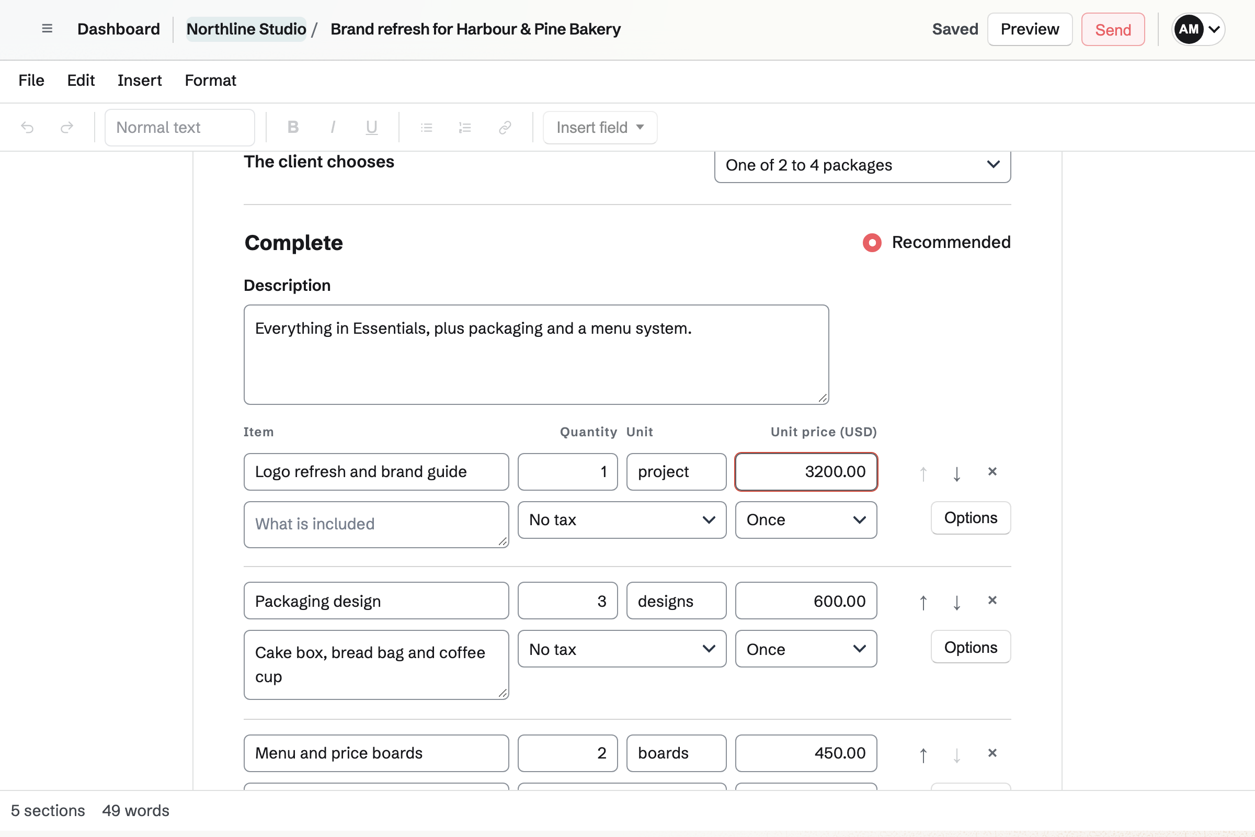
Task: Open Once frequency dropdown for Logo refresh
Action: click(x=806, y=520)
